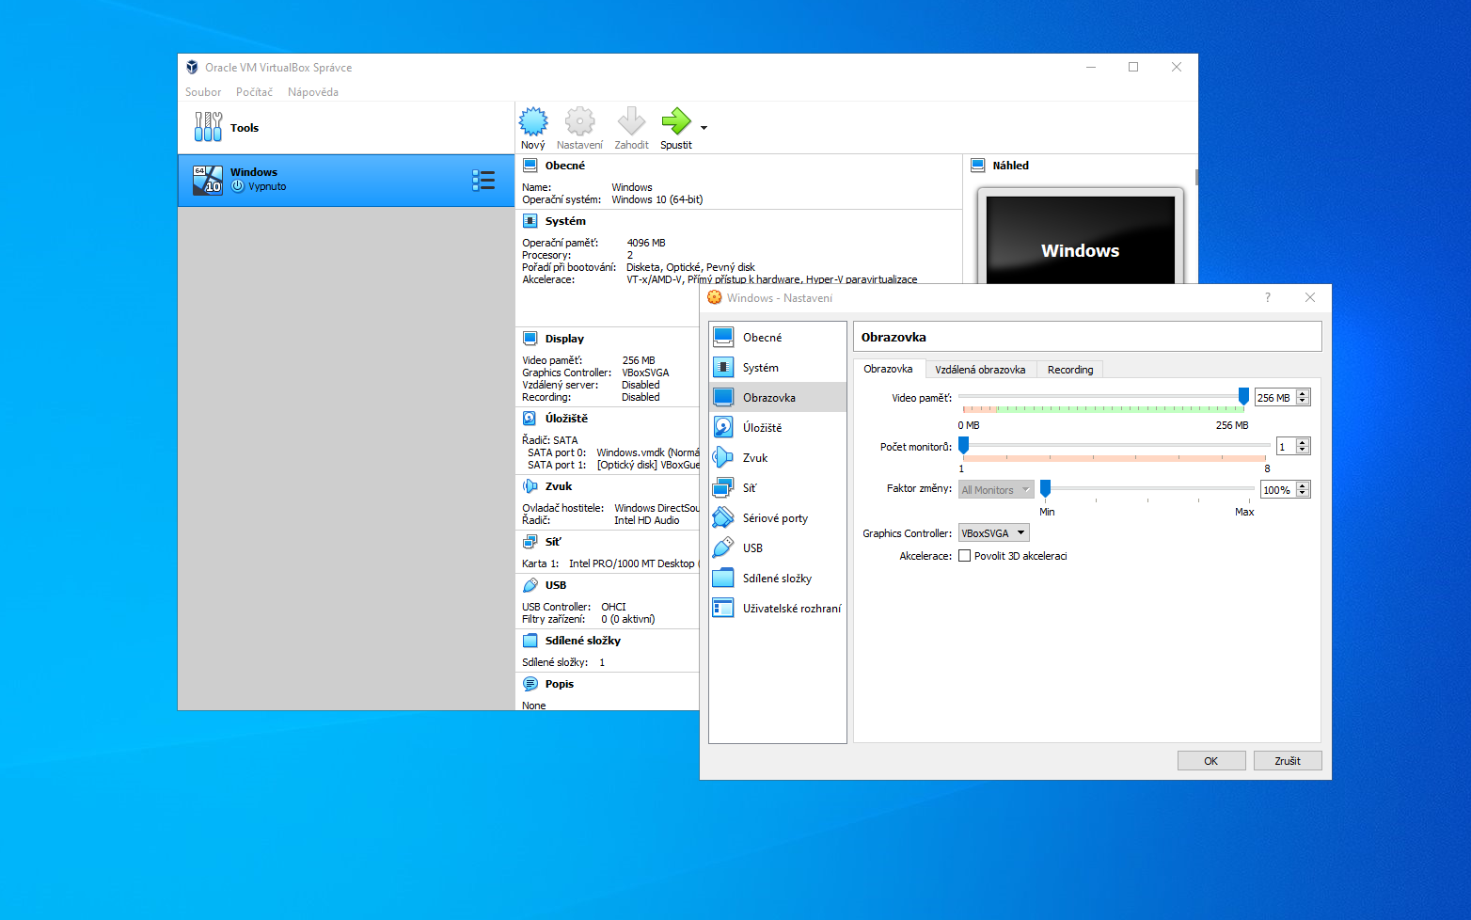The width and height of the screenshot is (1471, 920).
Task: Click the Faktor změny 100% input field
Action: coord(1278,489)
